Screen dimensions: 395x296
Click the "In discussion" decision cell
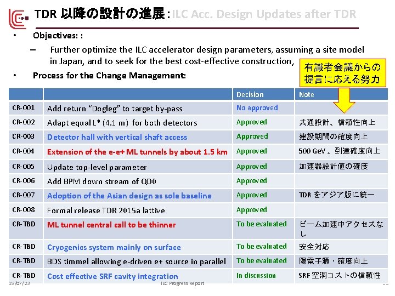[x=263, y=276]
